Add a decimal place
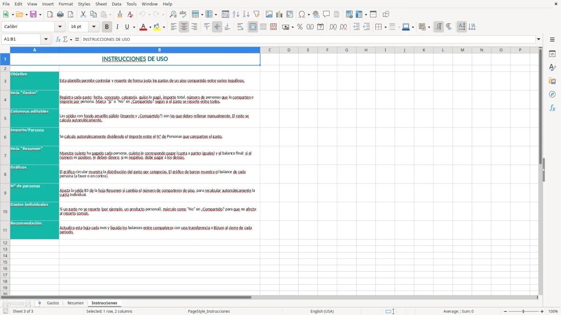The width and height of the screenshot is (561, 315). click(x=333, y=27)
